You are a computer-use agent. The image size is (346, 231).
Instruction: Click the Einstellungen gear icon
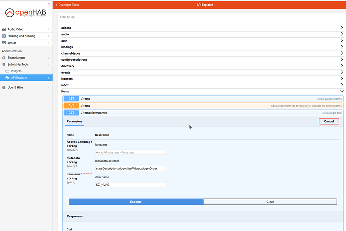click(x=4, y=58)
